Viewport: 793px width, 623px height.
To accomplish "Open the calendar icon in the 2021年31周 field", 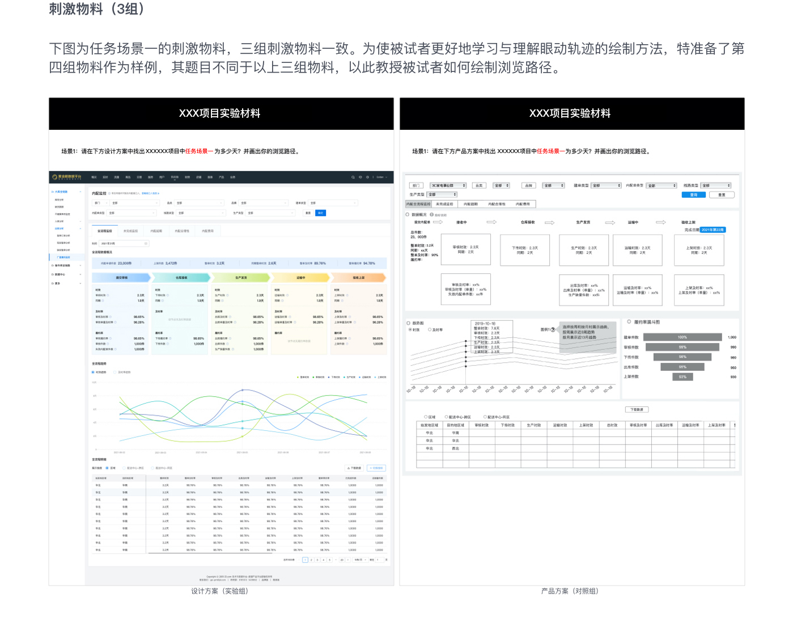I will 146,243.
